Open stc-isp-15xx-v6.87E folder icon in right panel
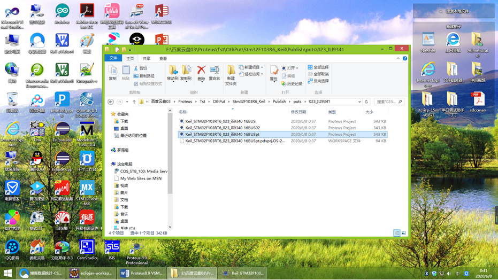Image resolution: width=498 pixels, height=280 pixels. (428, 104)
